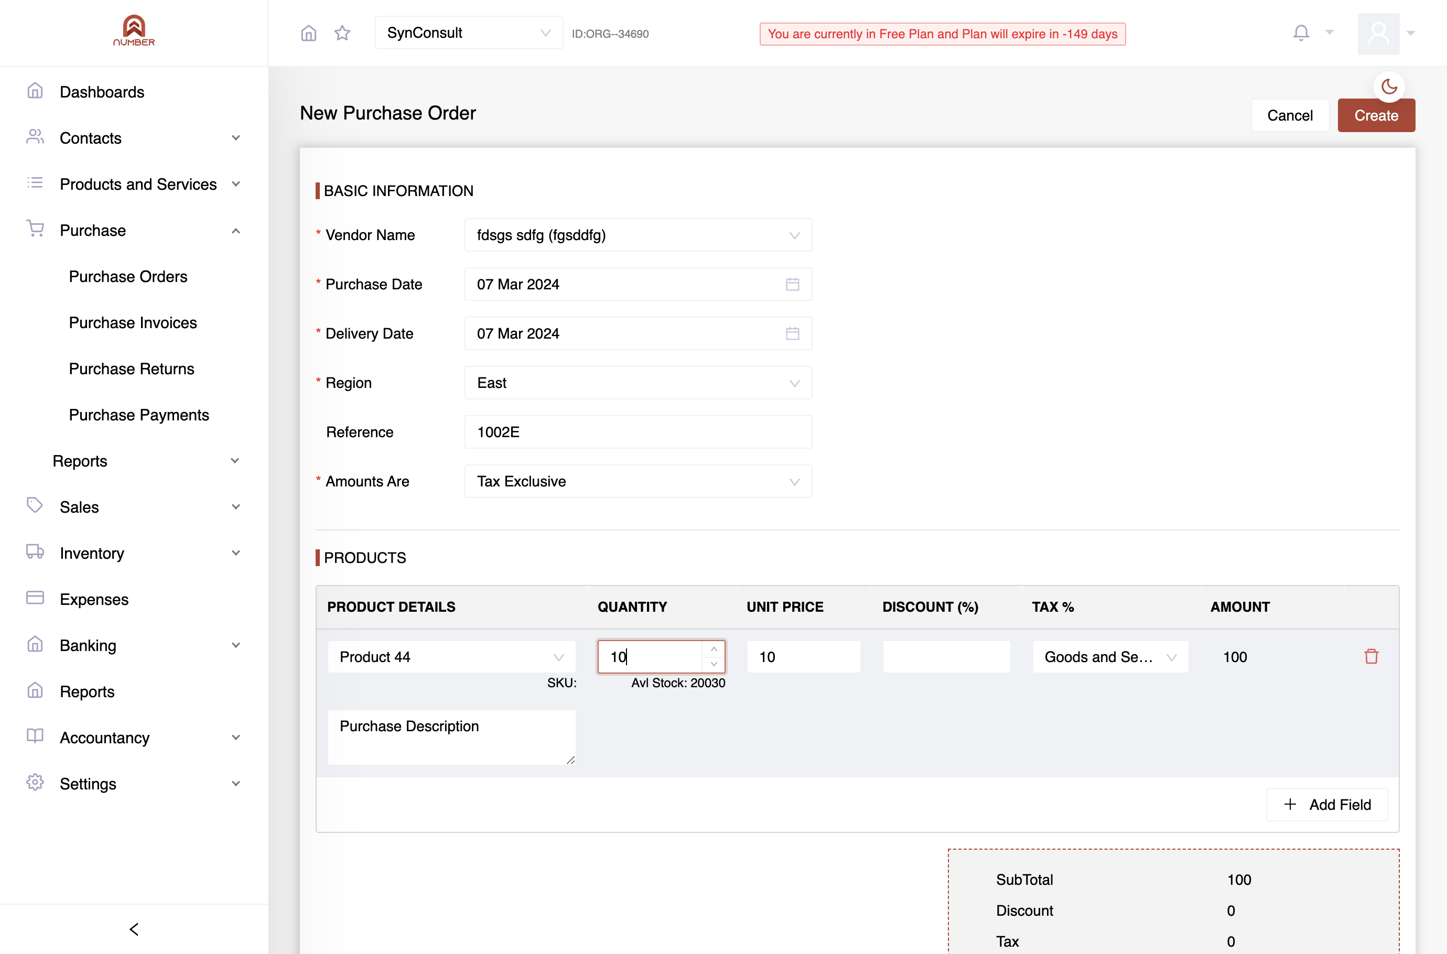This screenshot has height=954, width=1447.
Task: Click the Reference field with 1002E
Action: pos(639,432)
